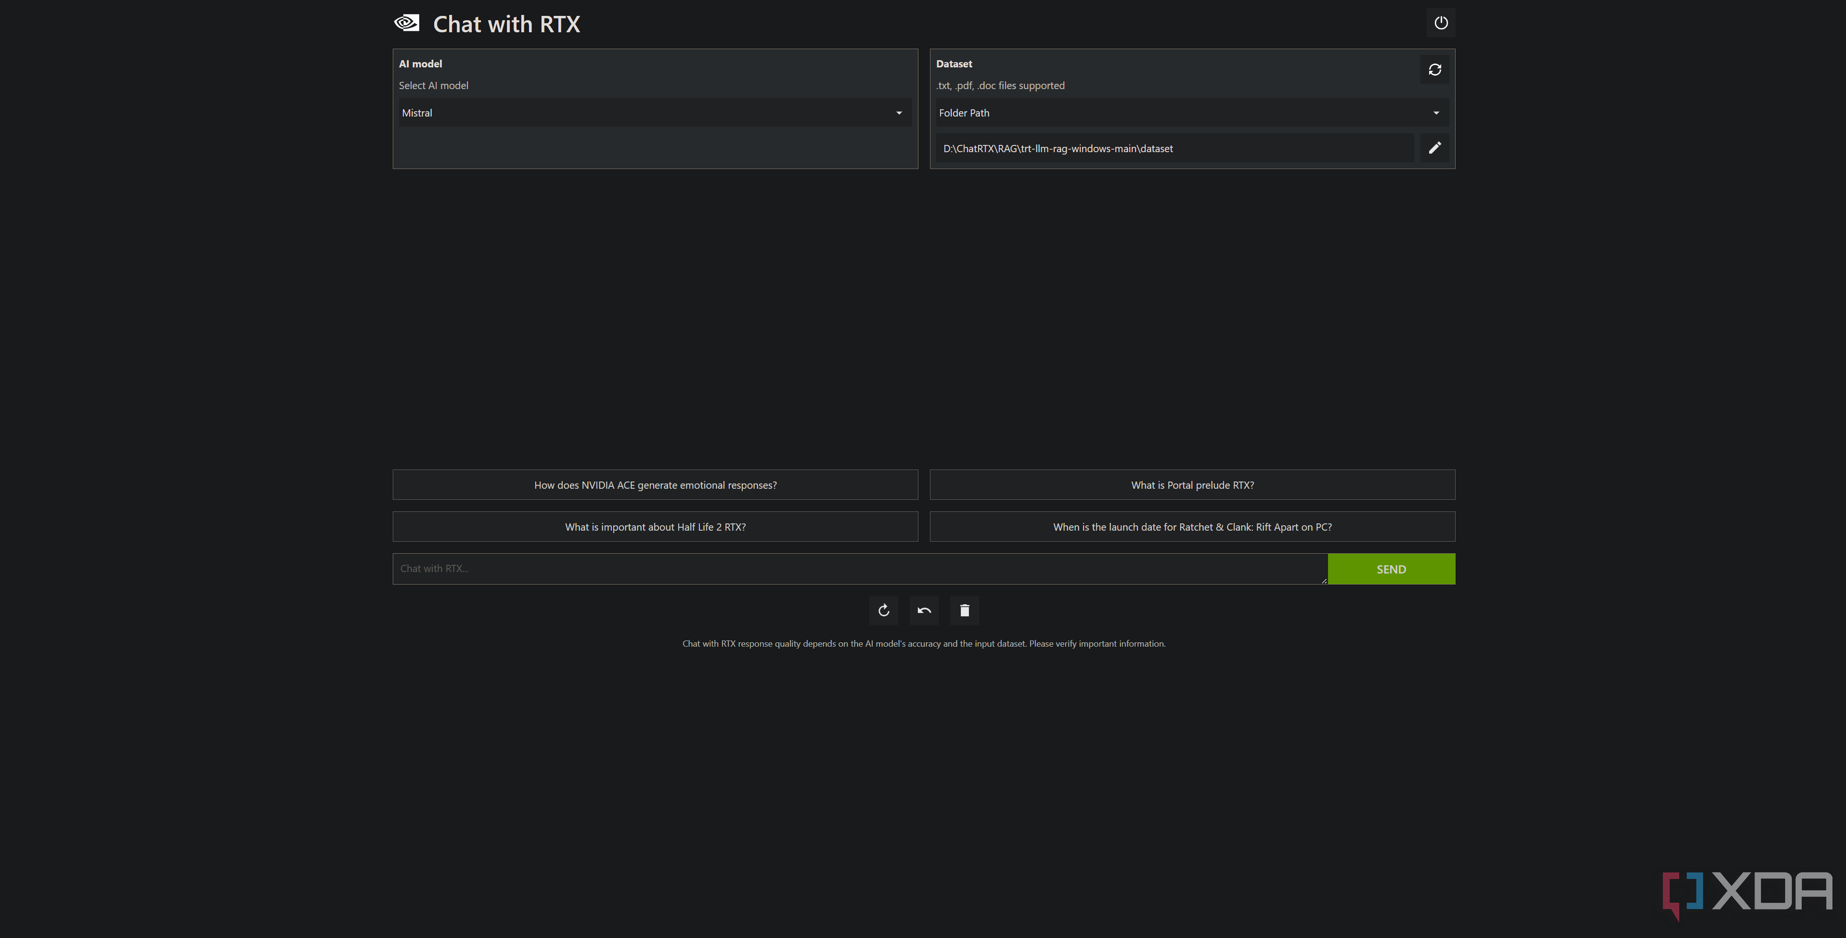1846x938 pixels.
Task: Select the Half Life 2 RTX question
Action: tap(655, 526)
